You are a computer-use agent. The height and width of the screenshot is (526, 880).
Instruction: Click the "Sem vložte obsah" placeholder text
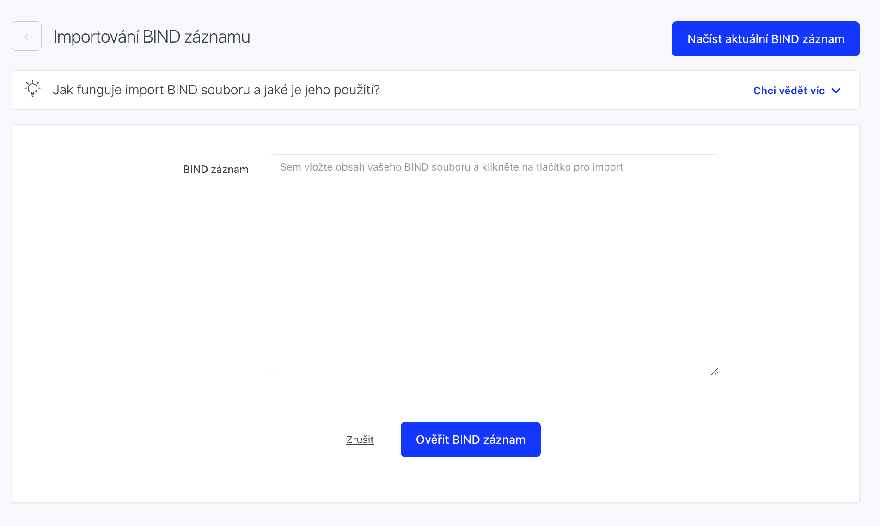click(452, 167)
